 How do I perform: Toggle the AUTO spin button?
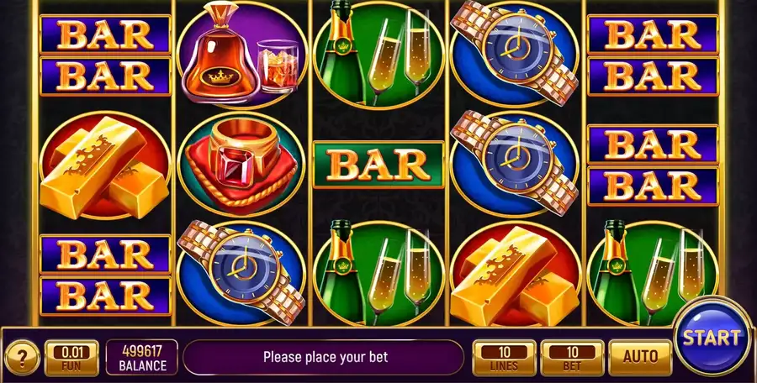pos(640,358)
